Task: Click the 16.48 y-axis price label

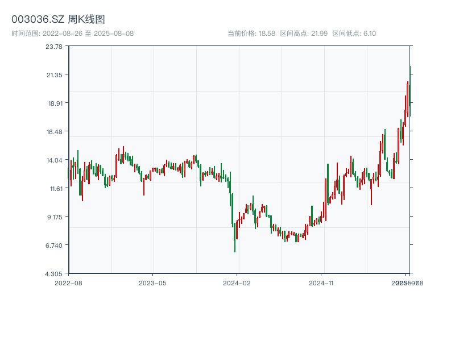Action: click(54, 132)
